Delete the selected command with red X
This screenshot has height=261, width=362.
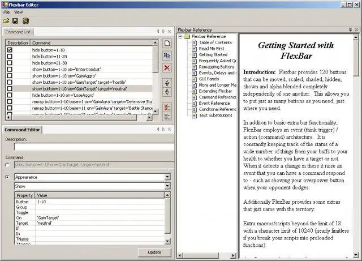coord(167,68)
